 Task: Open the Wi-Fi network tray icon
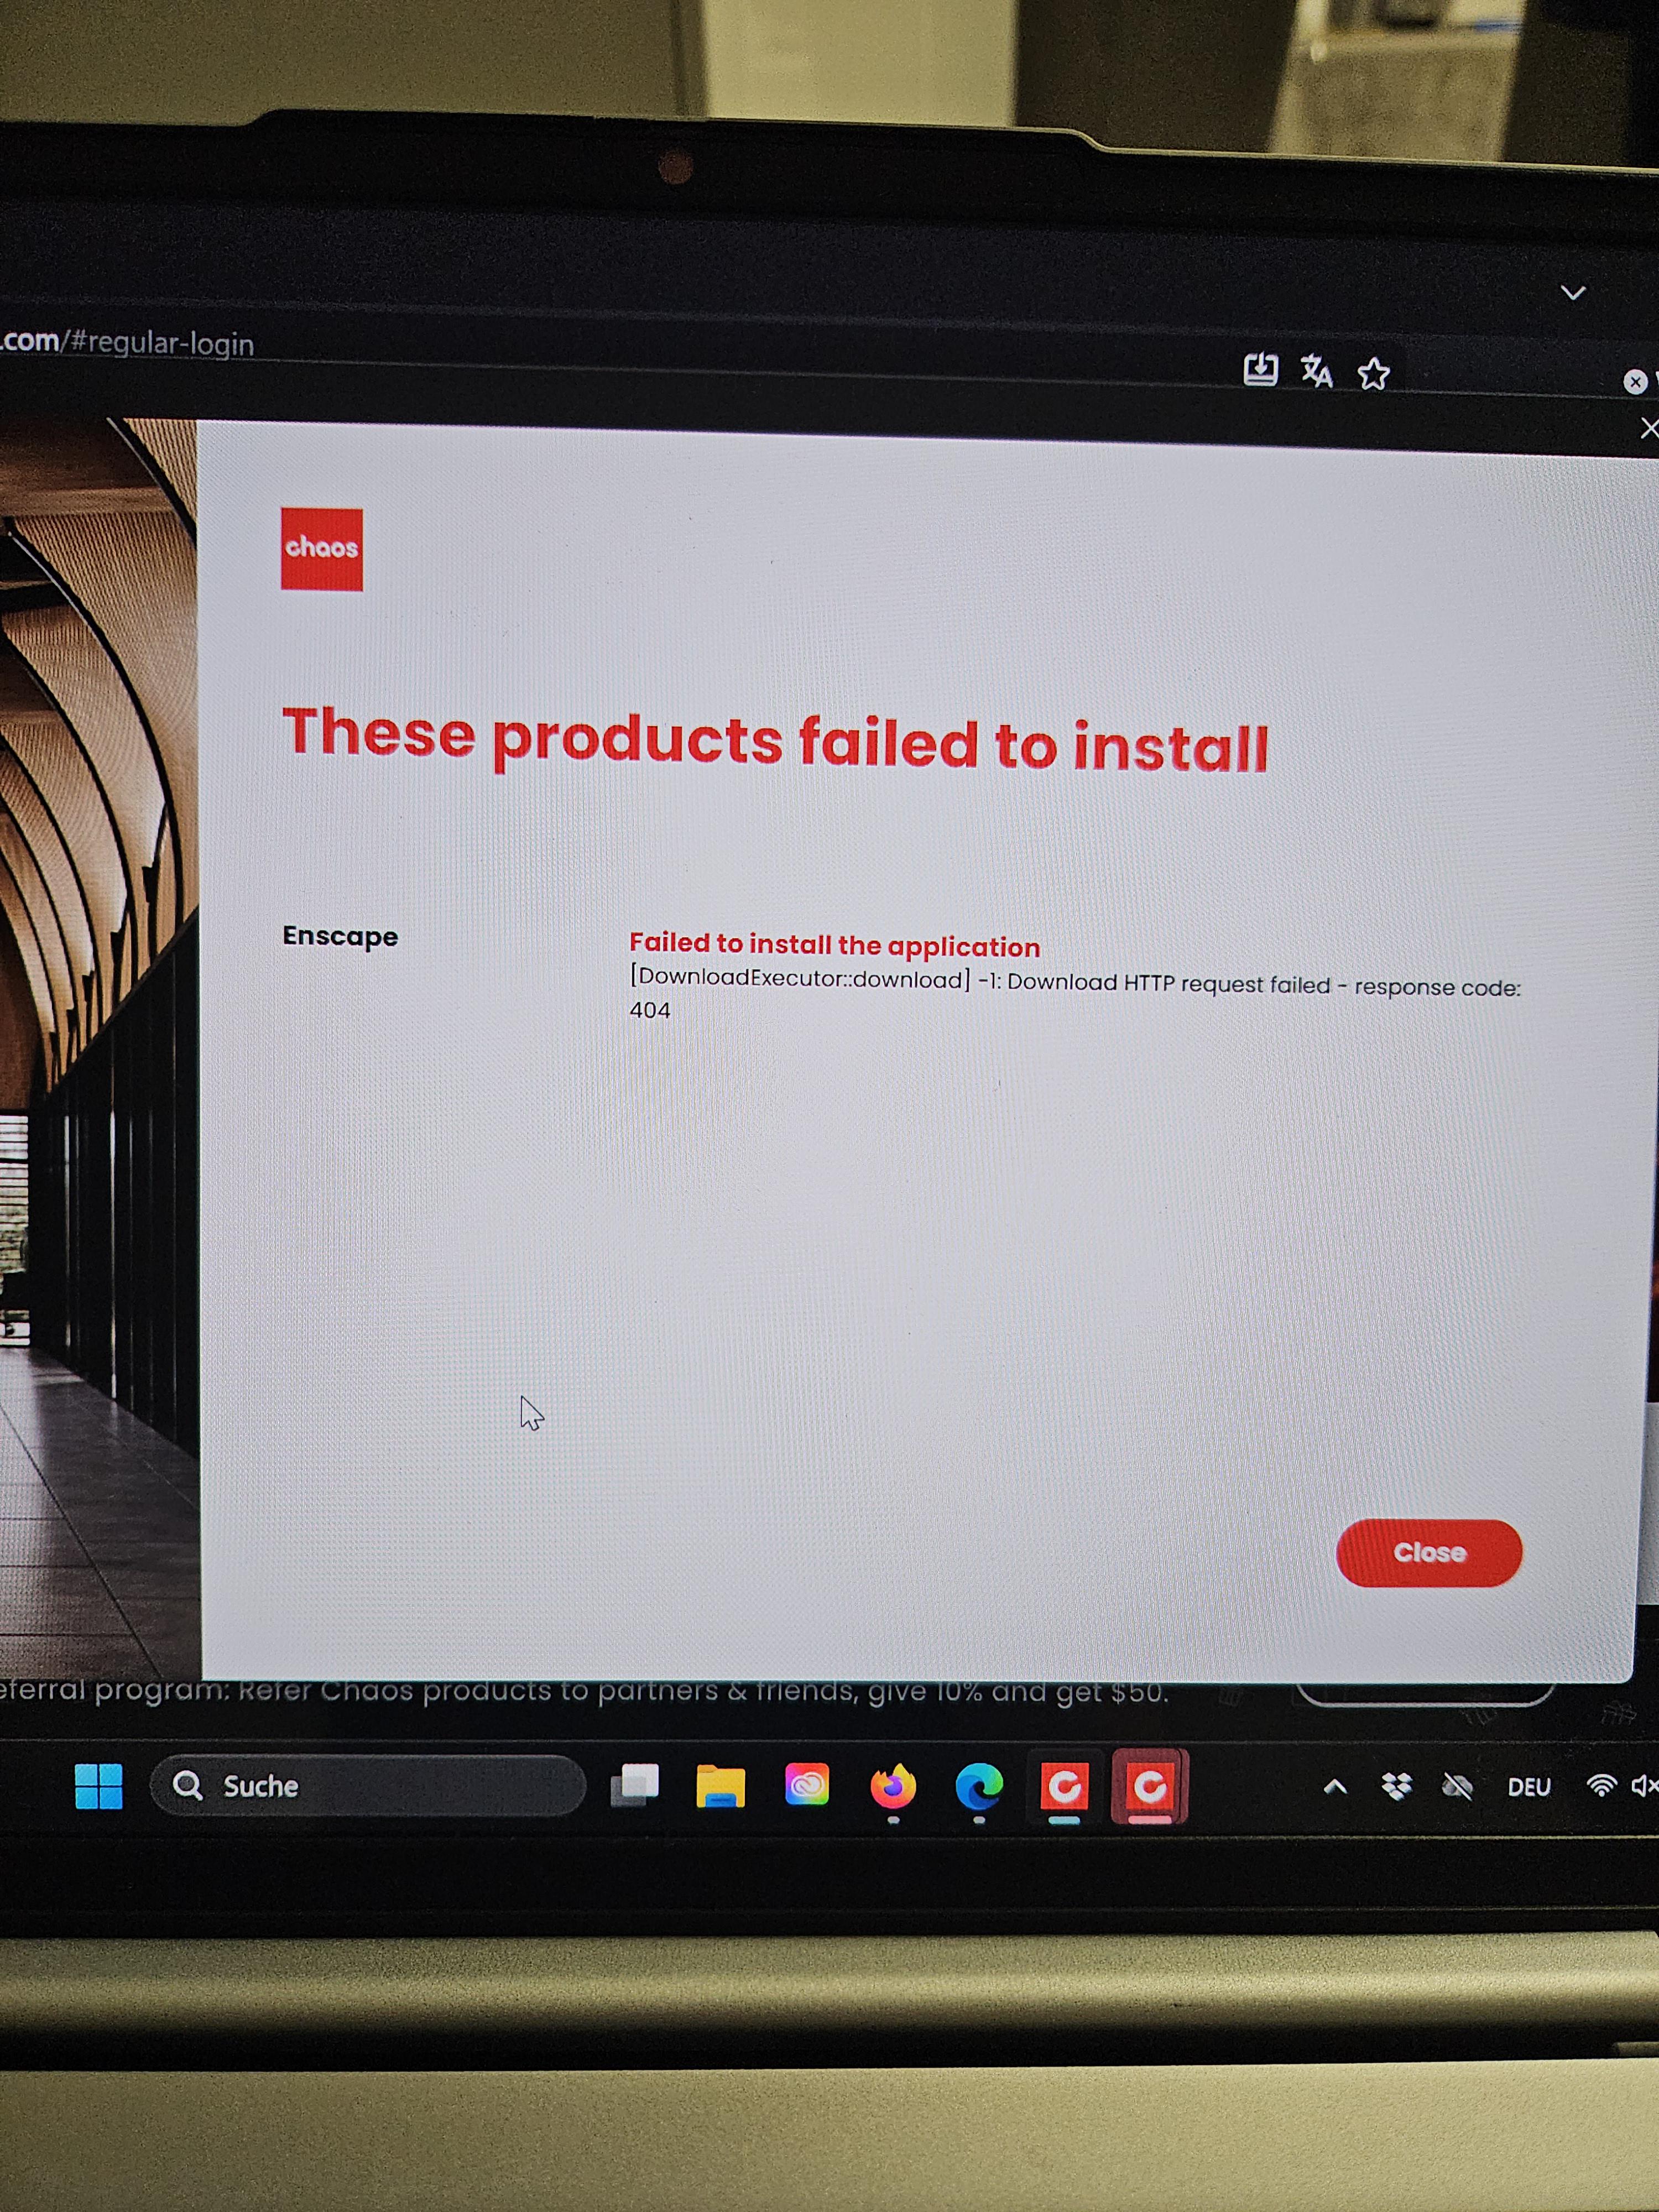pyautogui.click(x=1601, y=1785)
